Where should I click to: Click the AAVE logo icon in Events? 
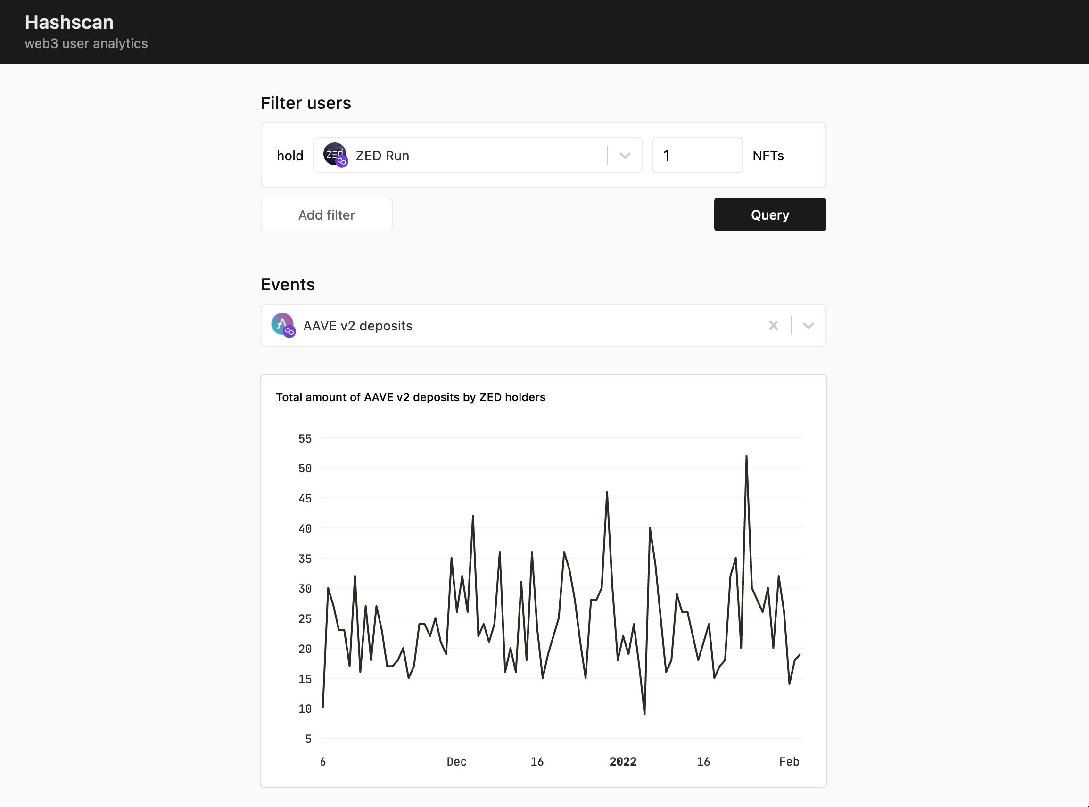click(283, 325)
